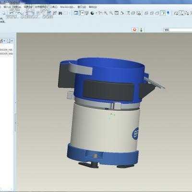Open the selection filter combo box
This screenshot has height=192, width=192.
(x=178, y=30)
